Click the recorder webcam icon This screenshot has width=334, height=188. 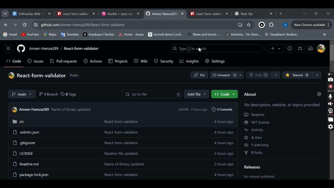pyautogui.click(x=331, y=111)
